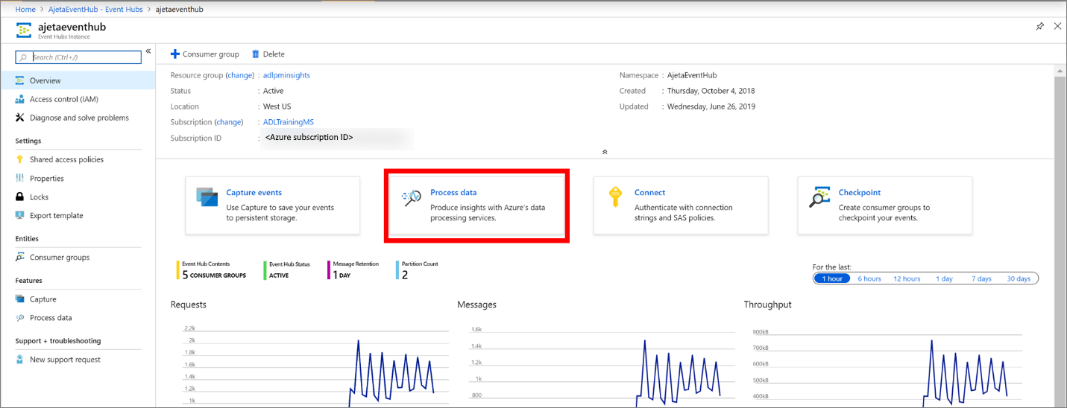Click the Checkpoint tile icon
Image resolution: width=1067 pixels, height=408 pixels.
point(819,197)
